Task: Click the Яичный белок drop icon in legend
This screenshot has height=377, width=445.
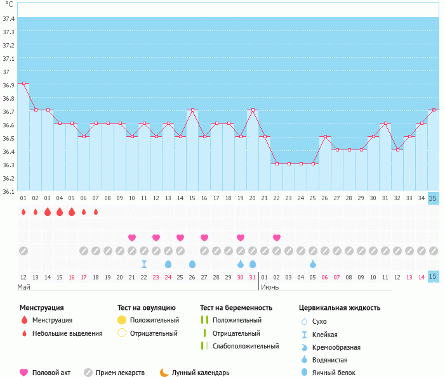Action: 305,373
